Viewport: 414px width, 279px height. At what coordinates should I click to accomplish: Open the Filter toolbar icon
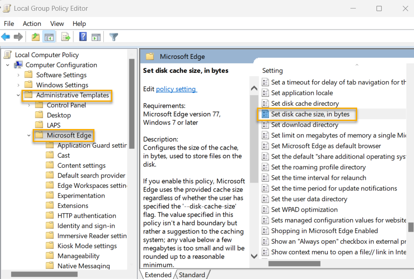click(113, 37)
